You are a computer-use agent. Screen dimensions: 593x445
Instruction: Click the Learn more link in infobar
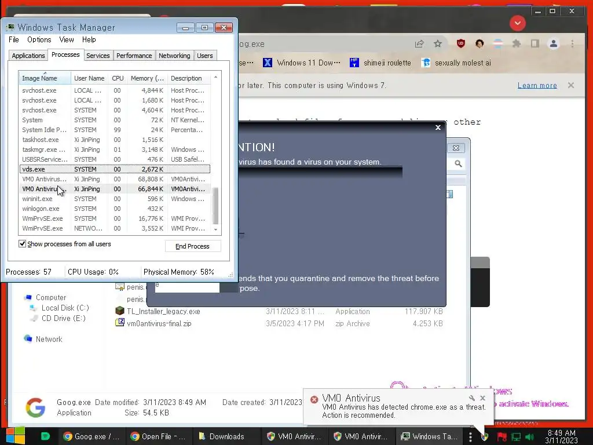tap(537, 86)
